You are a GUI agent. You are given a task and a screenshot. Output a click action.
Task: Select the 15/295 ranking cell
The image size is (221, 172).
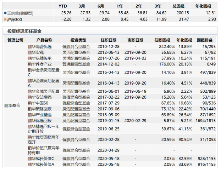click(209, 47)
